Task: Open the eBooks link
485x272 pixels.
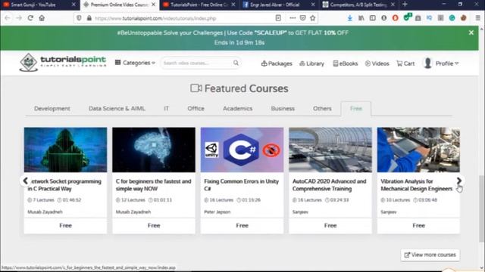Action: pyautogui.click(x=346, y=63)
